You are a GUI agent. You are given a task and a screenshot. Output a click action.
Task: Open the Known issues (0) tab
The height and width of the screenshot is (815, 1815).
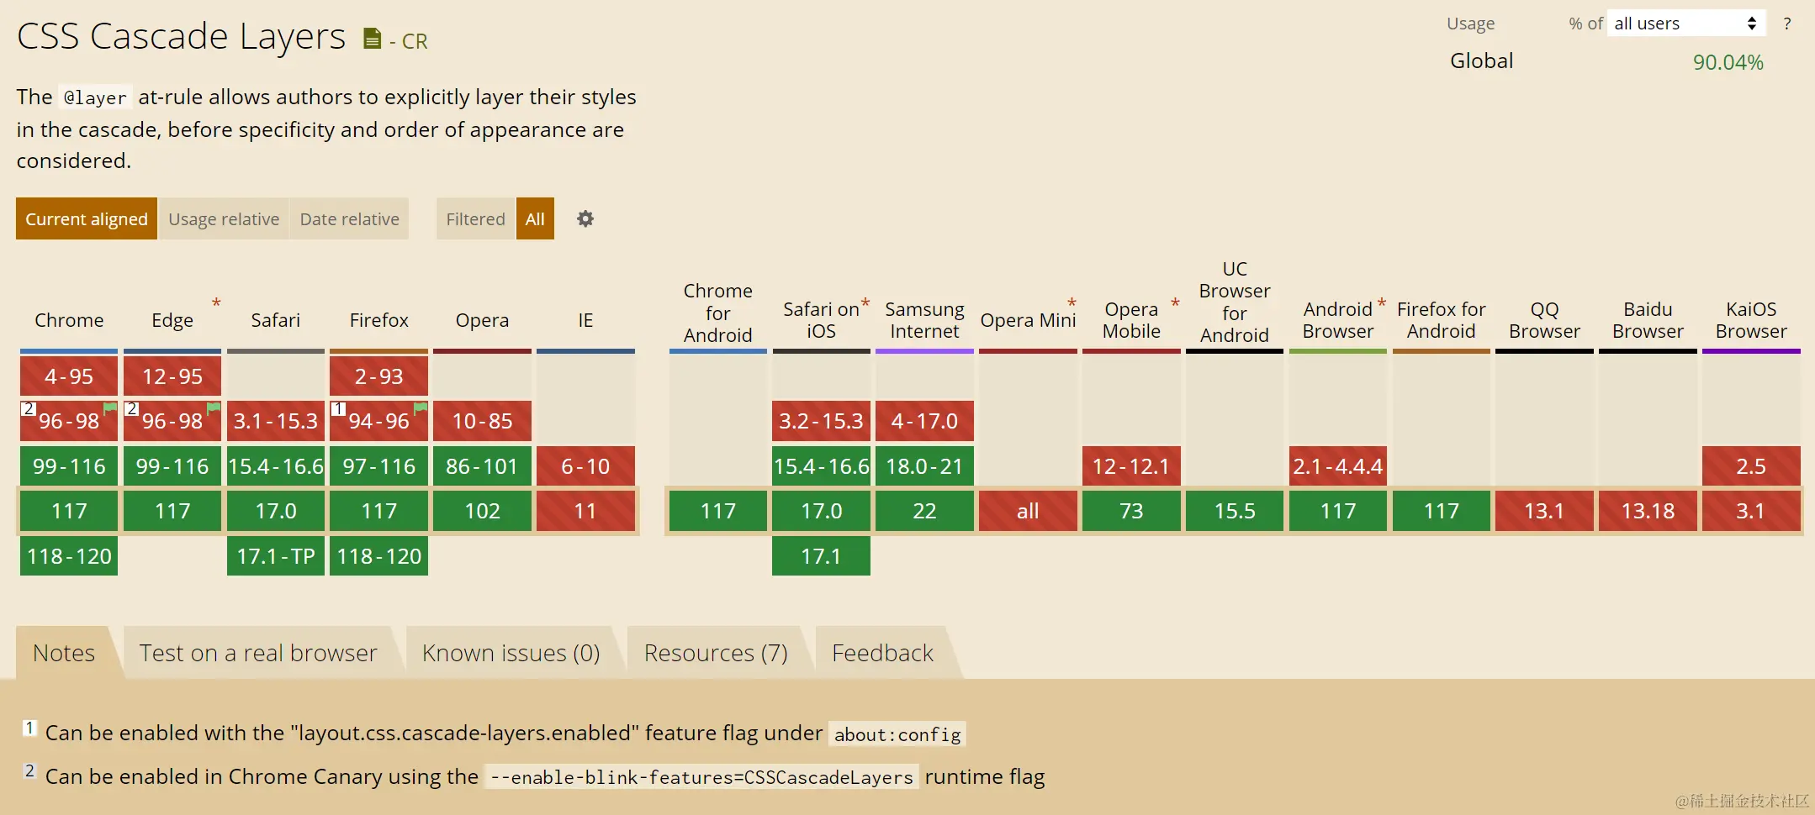(511, 653)
